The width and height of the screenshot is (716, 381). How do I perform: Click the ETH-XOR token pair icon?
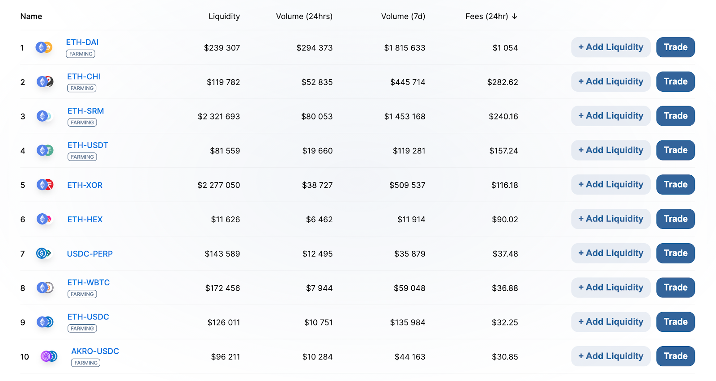coord(45,185)
